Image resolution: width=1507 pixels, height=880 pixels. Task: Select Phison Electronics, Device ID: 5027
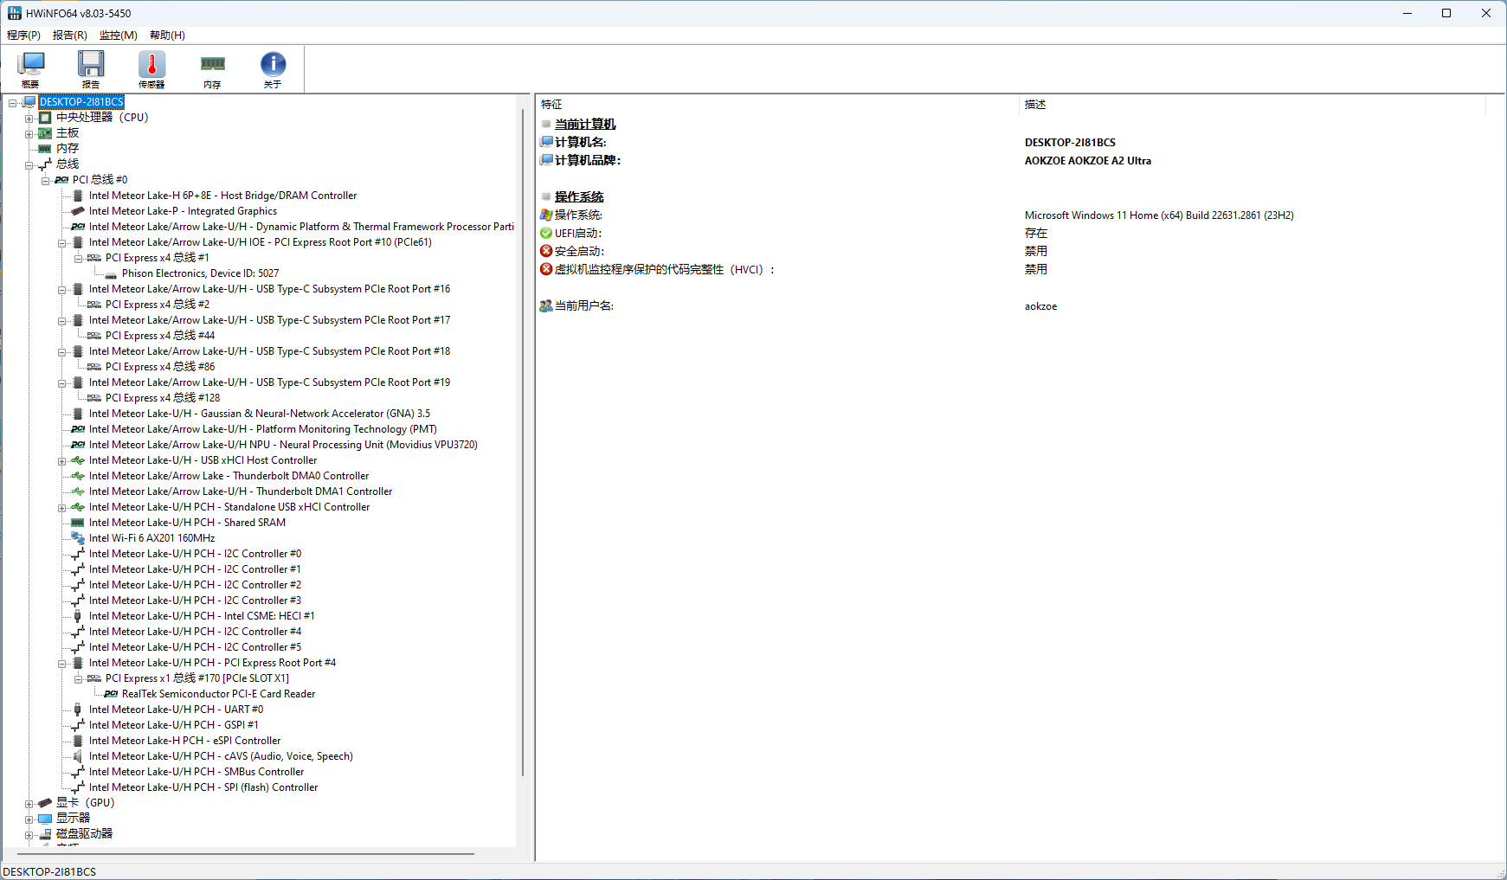tap(201, 273)
